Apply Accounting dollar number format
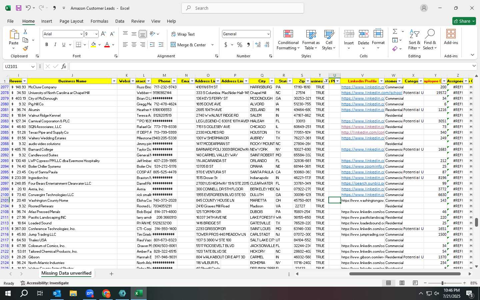 226,45
